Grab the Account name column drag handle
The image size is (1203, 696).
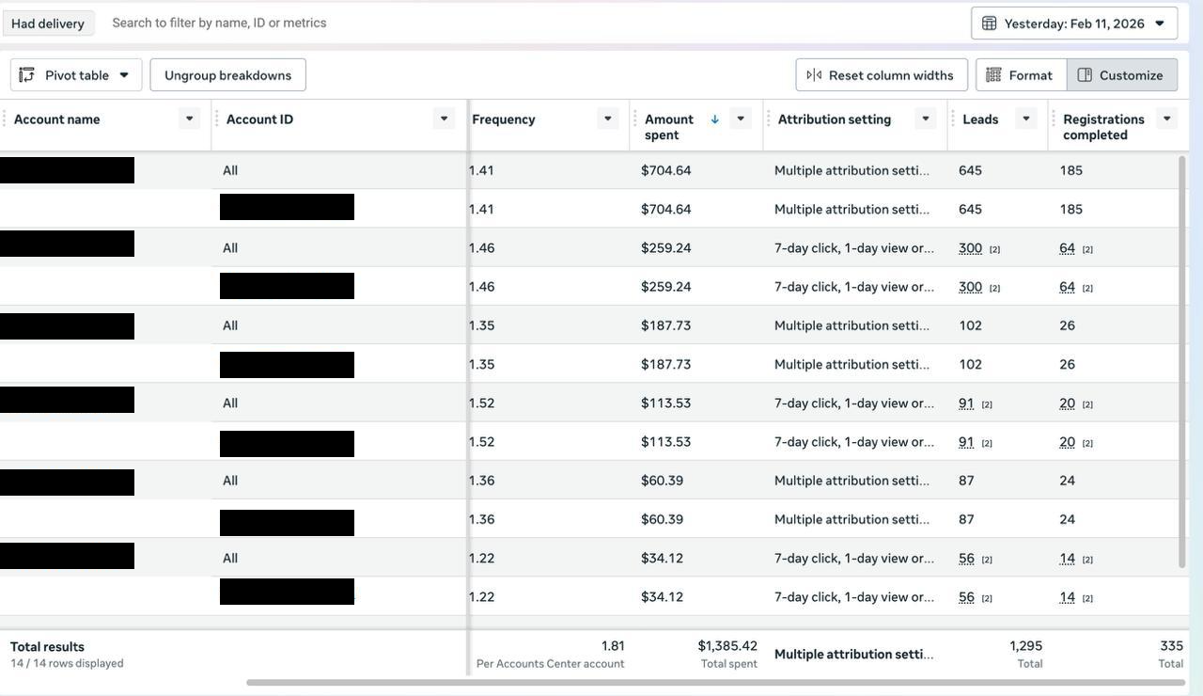tap(5, 119)
